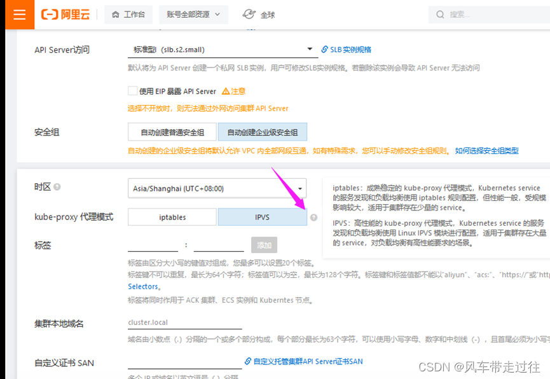Click the 添加 tag button
Image resolution: width=550 pixels, height=379 pixels.
coord(264,245)
